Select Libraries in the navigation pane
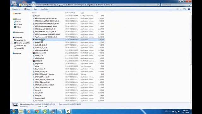Screen dimensions: 202x114 pos(18,19)
